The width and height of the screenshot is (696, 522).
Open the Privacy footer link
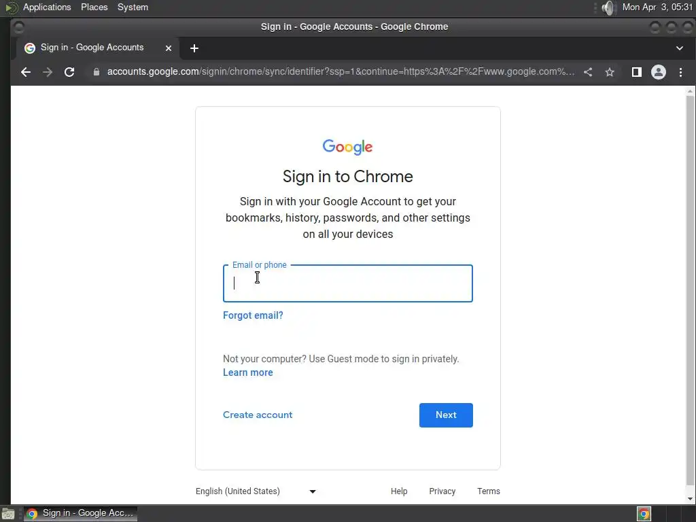pyautogui.click(x=442, y=491)
